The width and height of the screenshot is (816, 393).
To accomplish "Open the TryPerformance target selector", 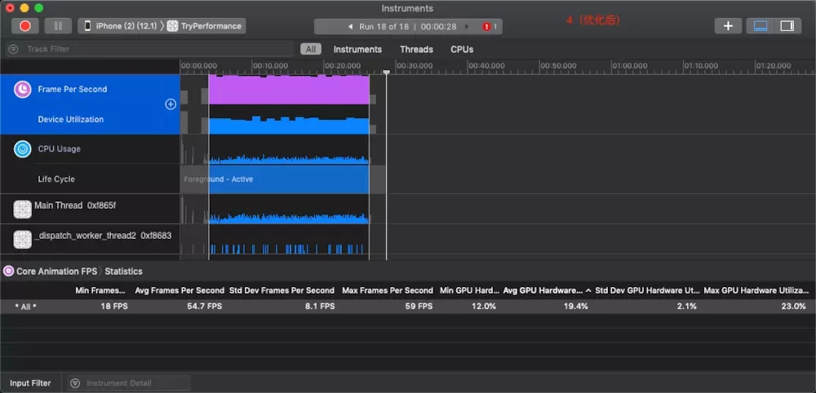I will click(205, 26).
